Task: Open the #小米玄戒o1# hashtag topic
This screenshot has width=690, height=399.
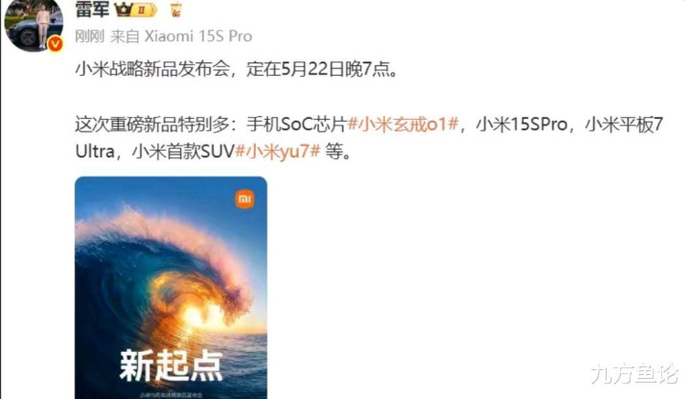Action: pos(403,125)
